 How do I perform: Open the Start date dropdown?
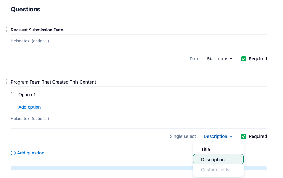coord(219,59)
